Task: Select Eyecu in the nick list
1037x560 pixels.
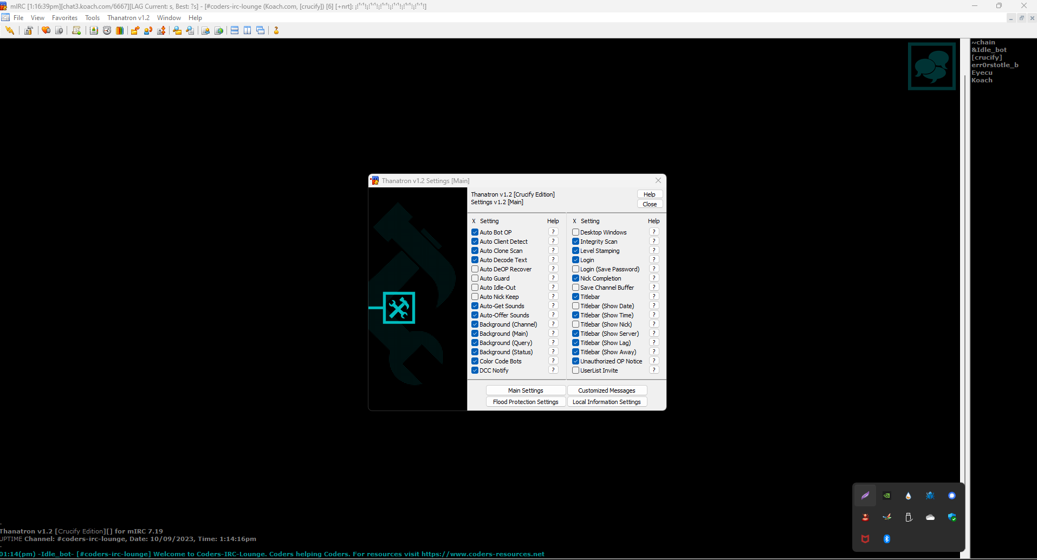Action: click(982, 73)
